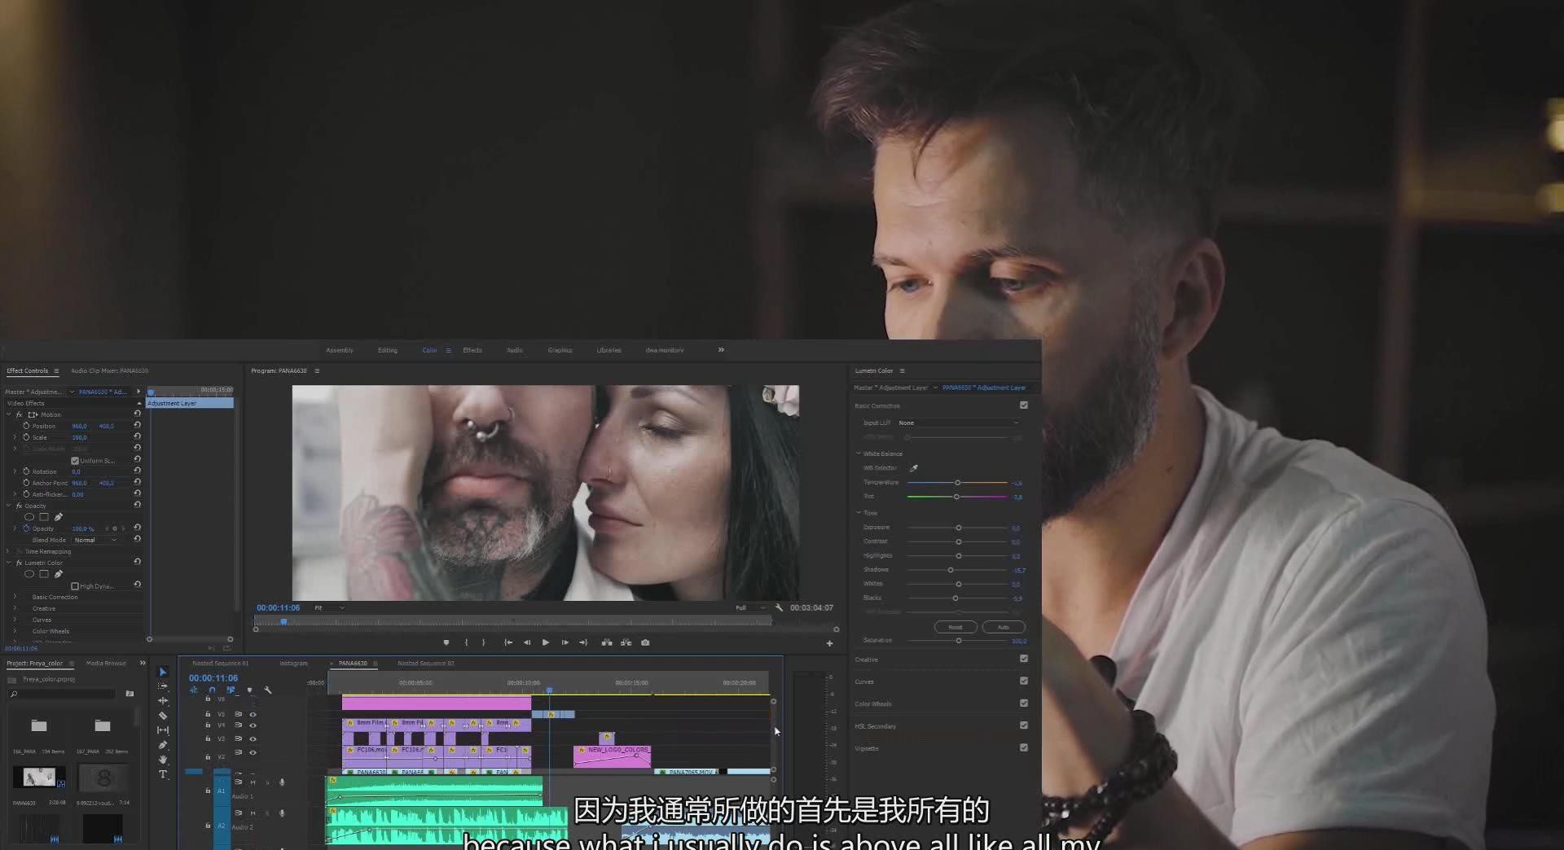Click the Export Frame camera icon
Screen dimensions: 1564x850
pyautogui.click(x=645, y=642)
